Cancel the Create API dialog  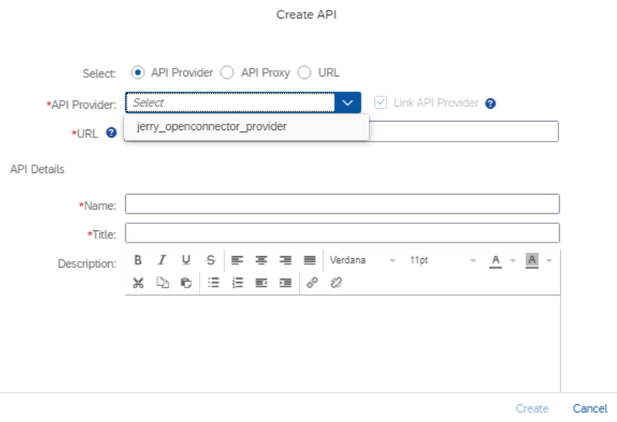coord(590,408)
